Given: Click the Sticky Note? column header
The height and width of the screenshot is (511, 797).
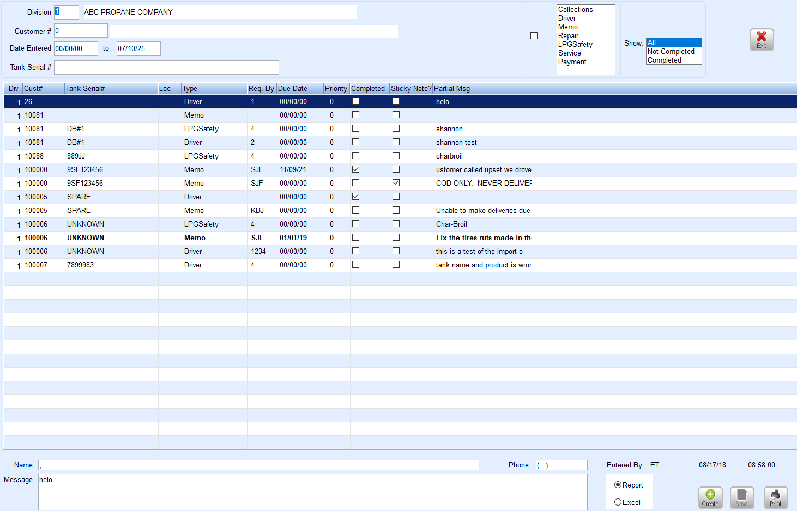Looking at the screenshot, I should (x=411, y=88).
